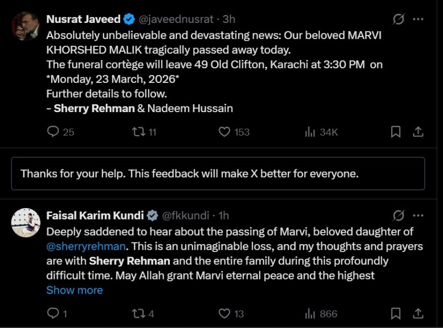Bookmark Nusrat Javeed's tweet
This screenshot has width=443, height=328.
pyautogui.click(x=396, y=132)
